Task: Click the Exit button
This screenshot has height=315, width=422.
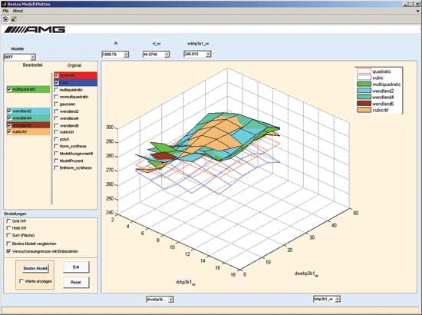Action: click(76, 267)
